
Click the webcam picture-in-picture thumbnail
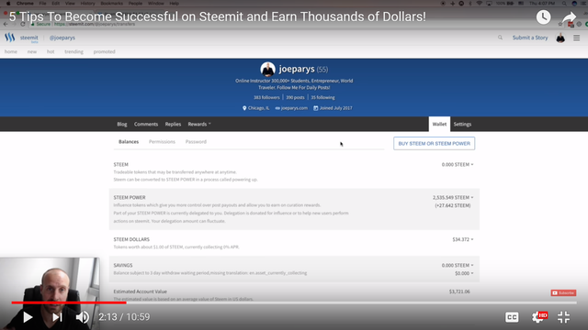[50, 293]
